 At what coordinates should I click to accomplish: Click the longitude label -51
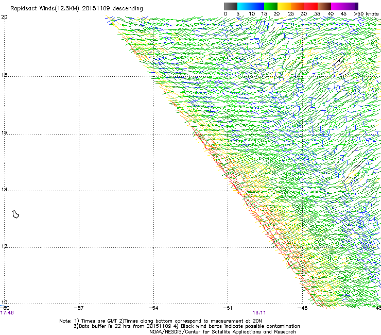[228, 308]
